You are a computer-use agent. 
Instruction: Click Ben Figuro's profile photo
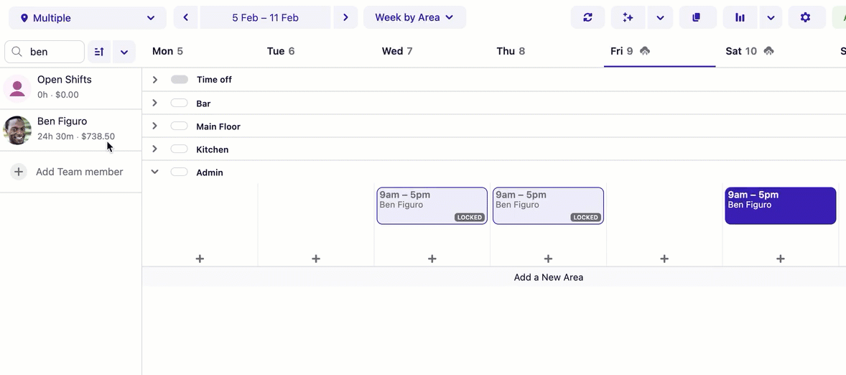(x=17, y=130)
